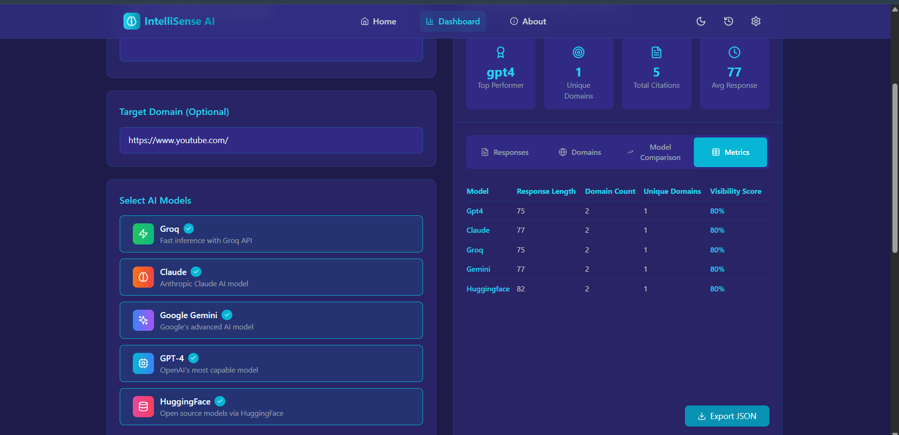Image resolution: width=899 pixels, height=435 pixels.
Task: Click the Domain Count column header
Action: (x=610, y=191)
